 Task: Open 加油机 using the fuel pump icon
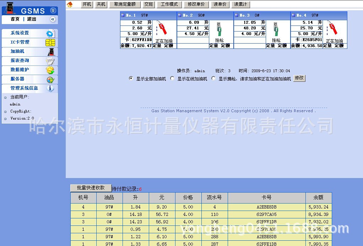[x=51, y=52]
